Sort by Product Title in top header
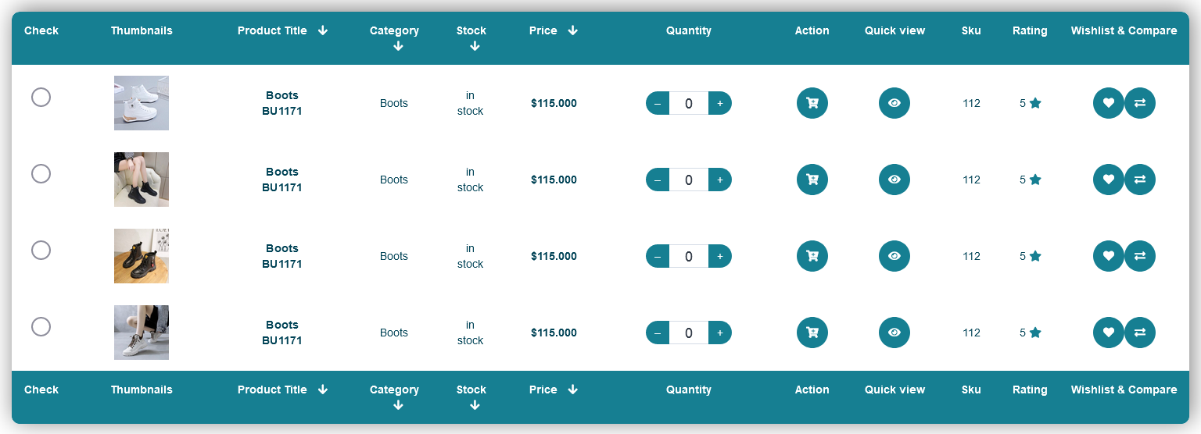This screenshot has width=1201, height=434. point(323,30)
